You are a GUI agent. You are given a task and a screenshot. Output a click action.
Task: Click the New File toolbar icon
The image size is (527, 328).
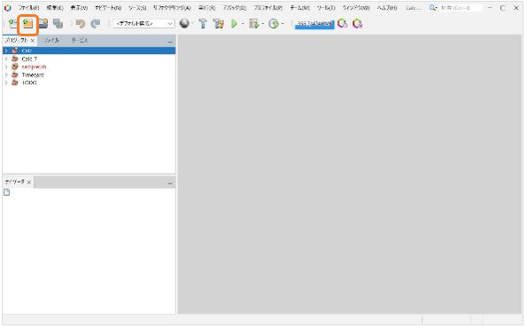coord(12,24)
